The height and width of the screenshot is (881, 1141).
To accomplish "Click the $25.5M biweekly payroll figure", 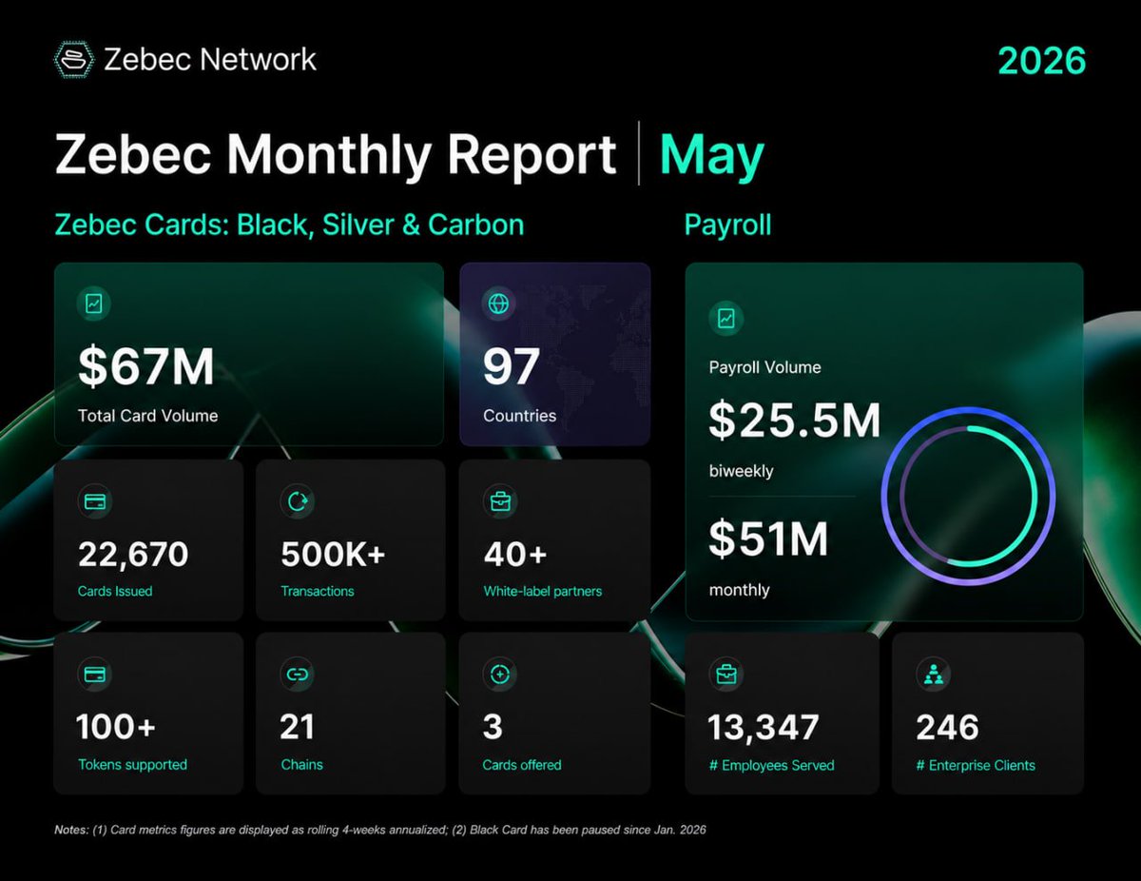I will 795,421.
